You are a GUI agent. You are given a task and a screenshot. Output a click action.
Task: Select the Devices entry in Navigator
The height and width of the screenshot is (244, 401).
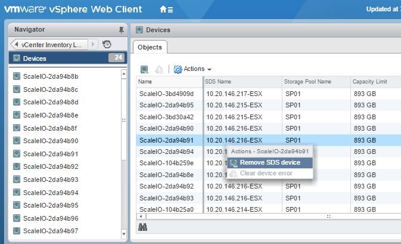tap(35, 58)
